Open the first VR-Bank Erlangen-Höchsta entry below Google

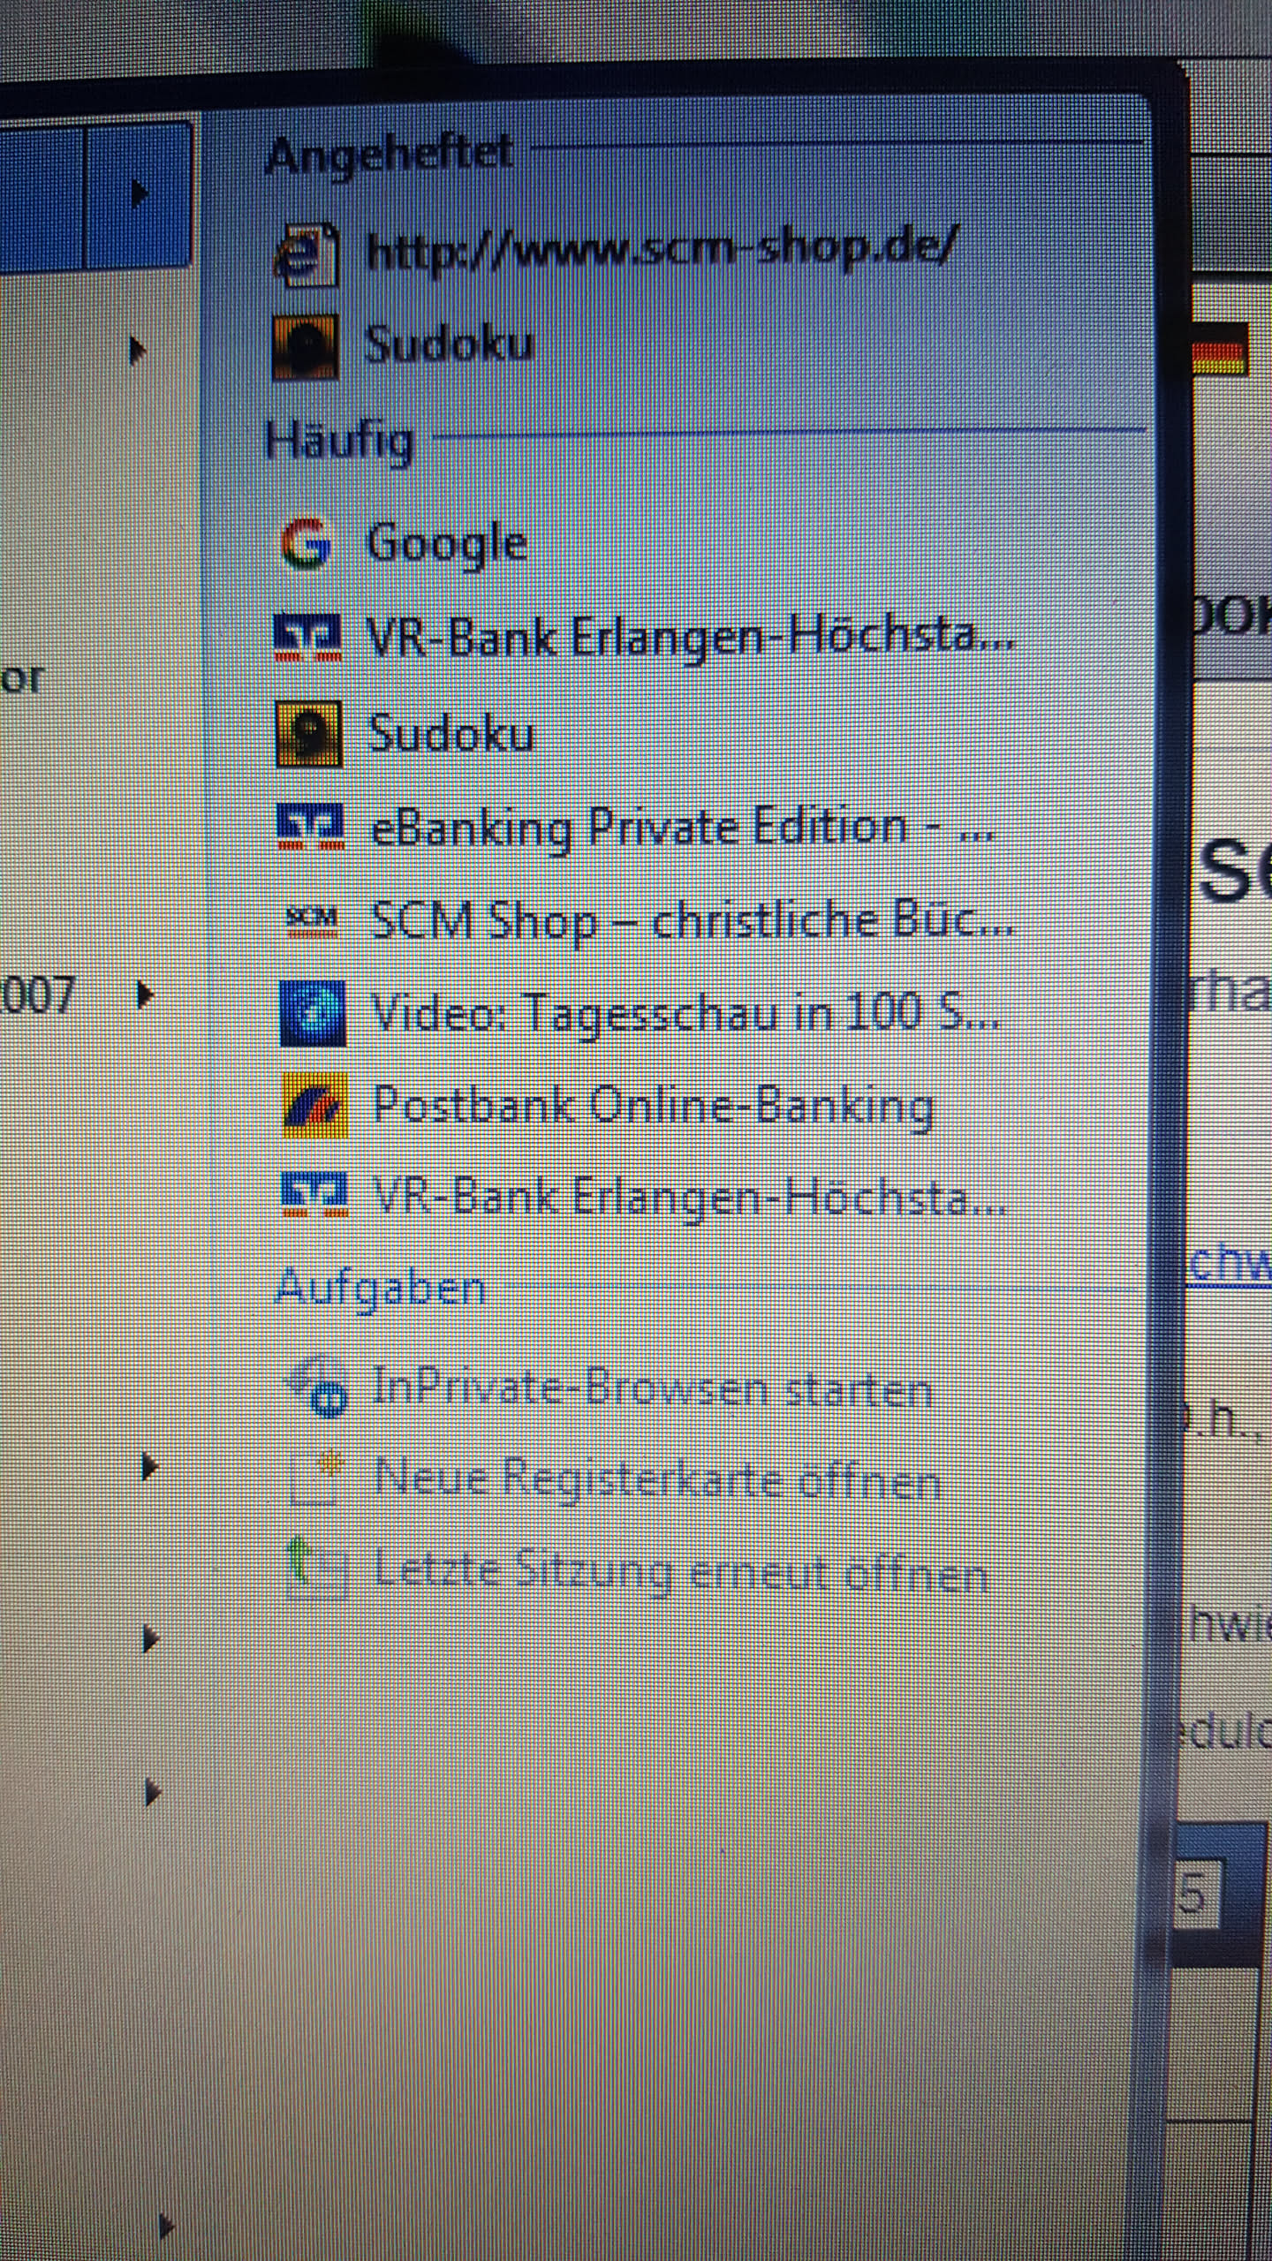pyautogui.click(x=689, y=637)
